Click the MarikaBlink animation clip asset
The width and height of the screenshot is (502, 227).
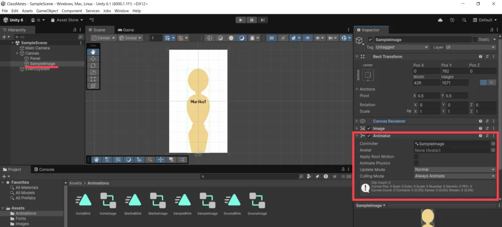[133, 201]
